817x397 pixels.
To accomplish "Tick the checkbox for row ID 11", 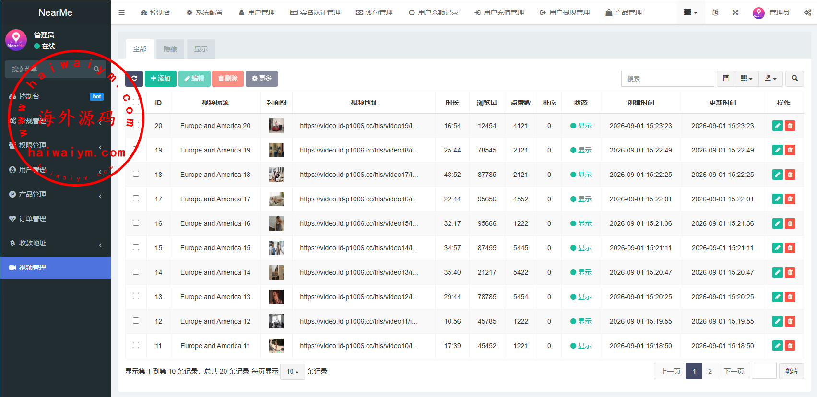I will (x=136, y=345).
